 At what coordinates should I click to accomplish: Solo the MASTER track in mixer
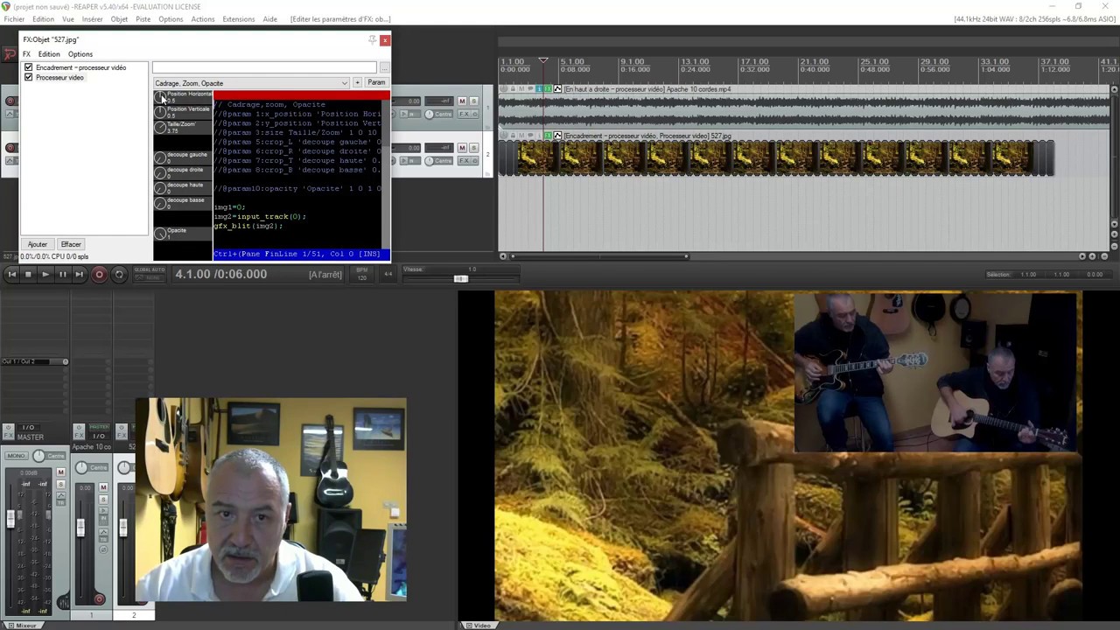coord(60,483)
